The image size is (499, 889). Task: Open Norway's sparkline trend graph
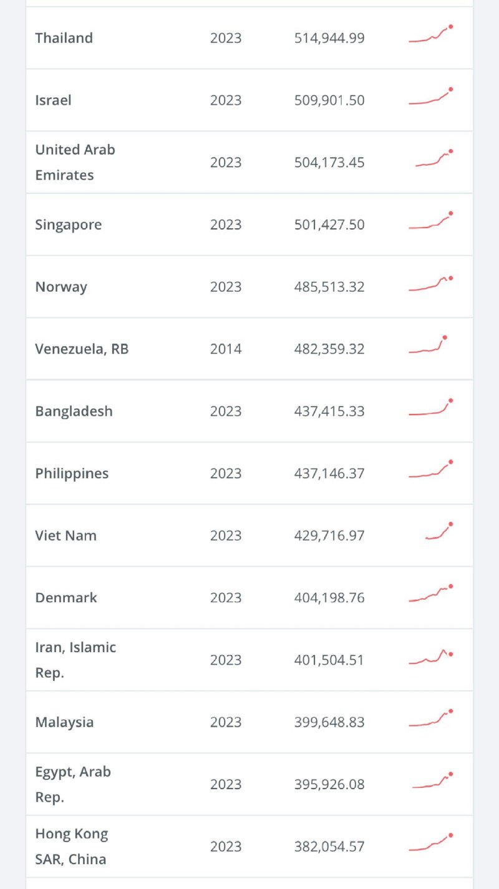click(x=430, y=284)
